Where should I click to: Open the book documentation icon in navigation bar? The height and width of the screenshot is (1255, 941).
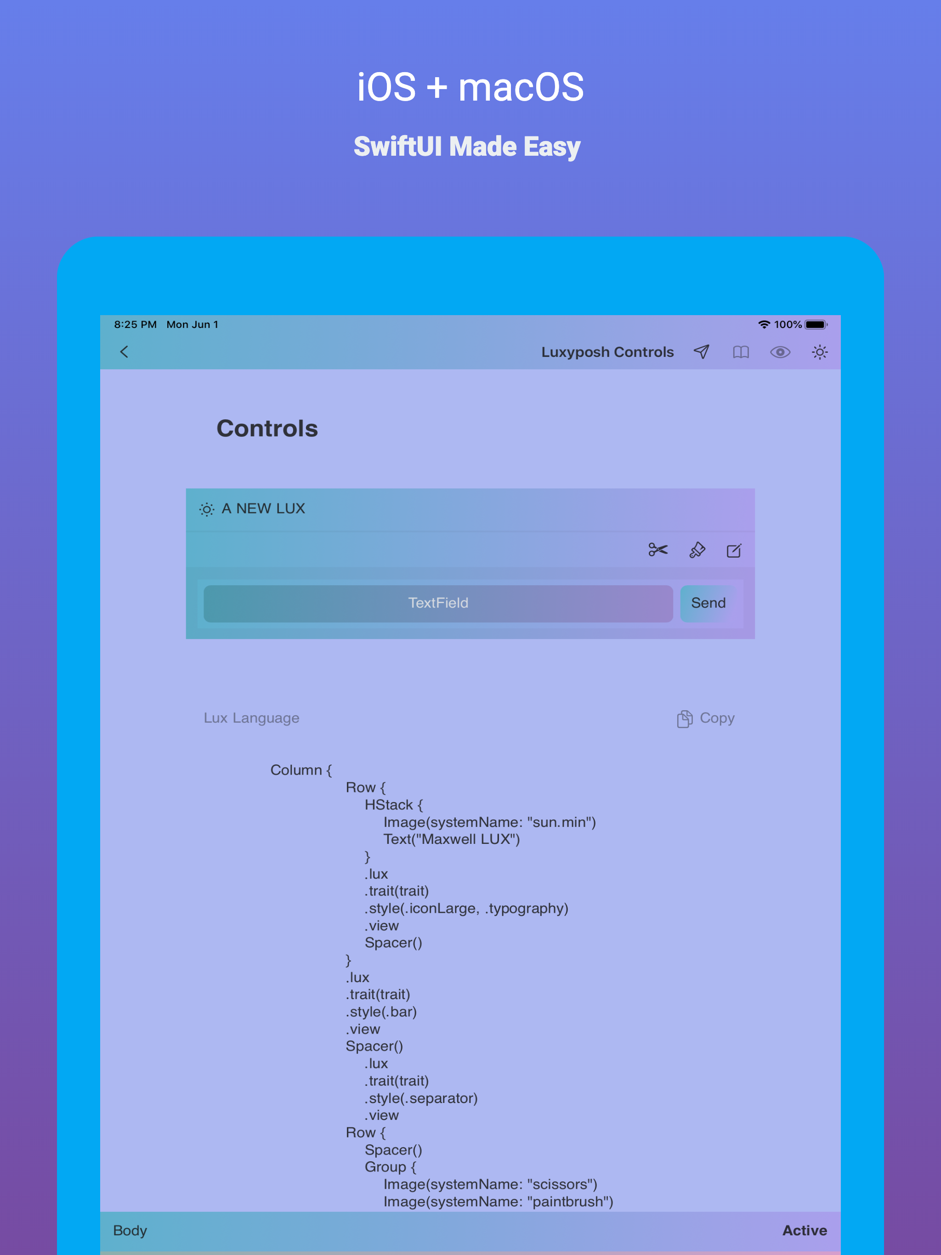click(741, 352)
